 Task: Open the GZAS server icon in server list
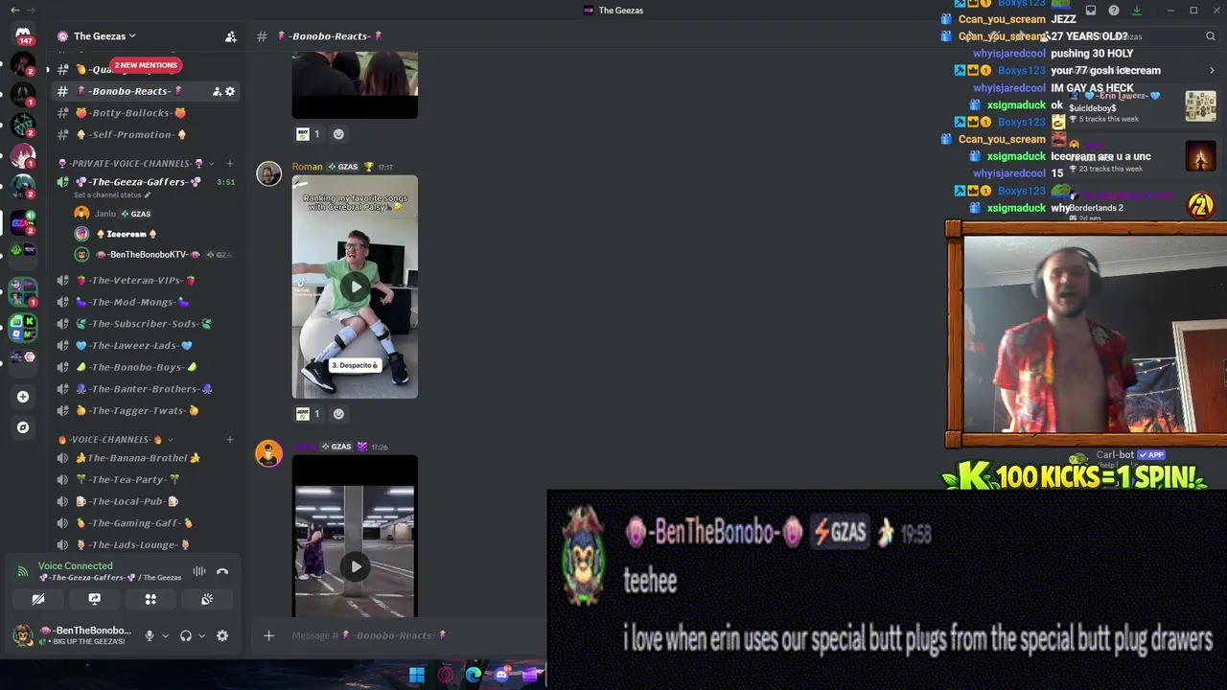click(23, 222)
